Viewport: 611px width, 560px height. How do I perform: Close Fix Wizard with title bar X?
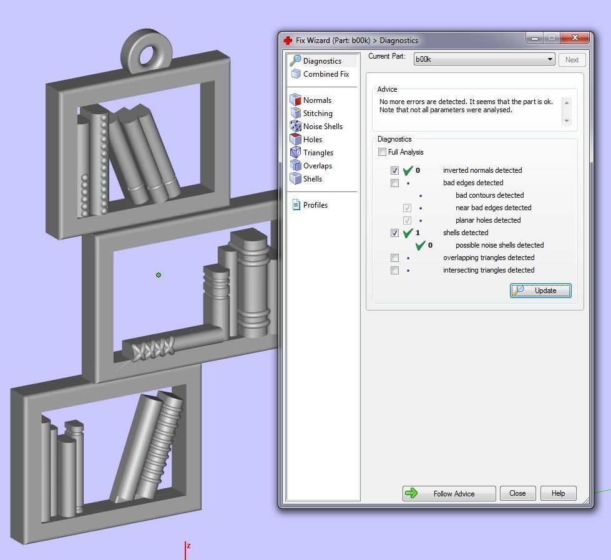coord(575,37)
